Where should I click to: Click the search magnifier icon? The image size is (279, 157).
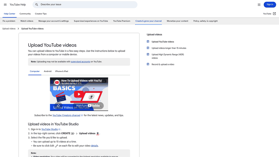click(37, 5)
